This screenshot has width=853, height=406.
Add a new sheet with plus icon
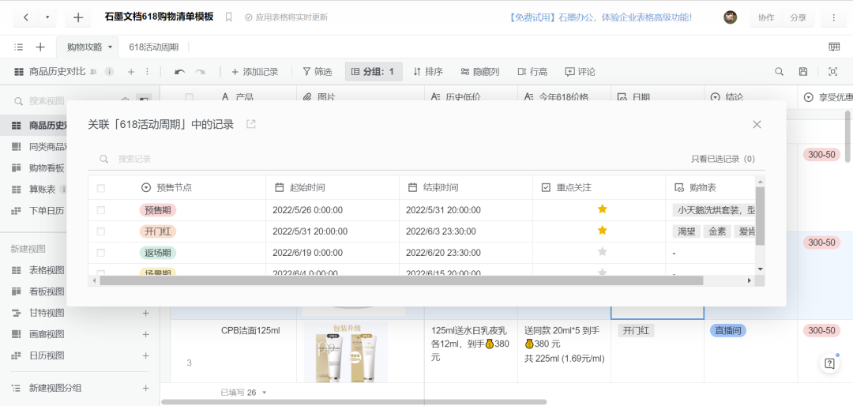[40, 47]
